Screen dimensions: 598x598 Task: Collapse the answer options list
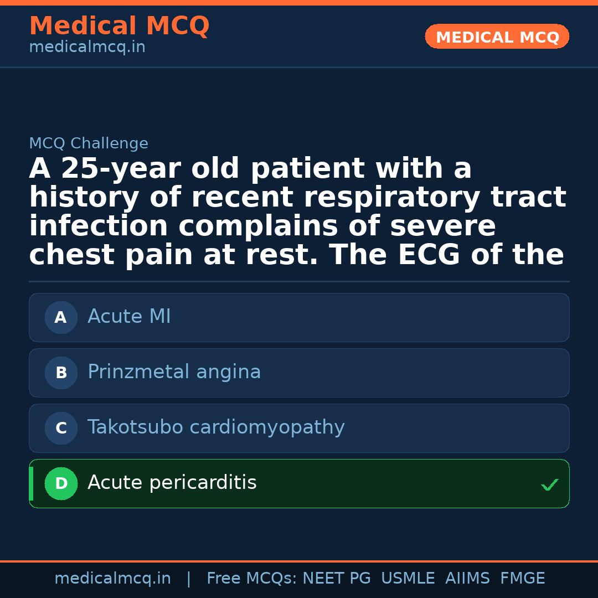click(299, 399)
